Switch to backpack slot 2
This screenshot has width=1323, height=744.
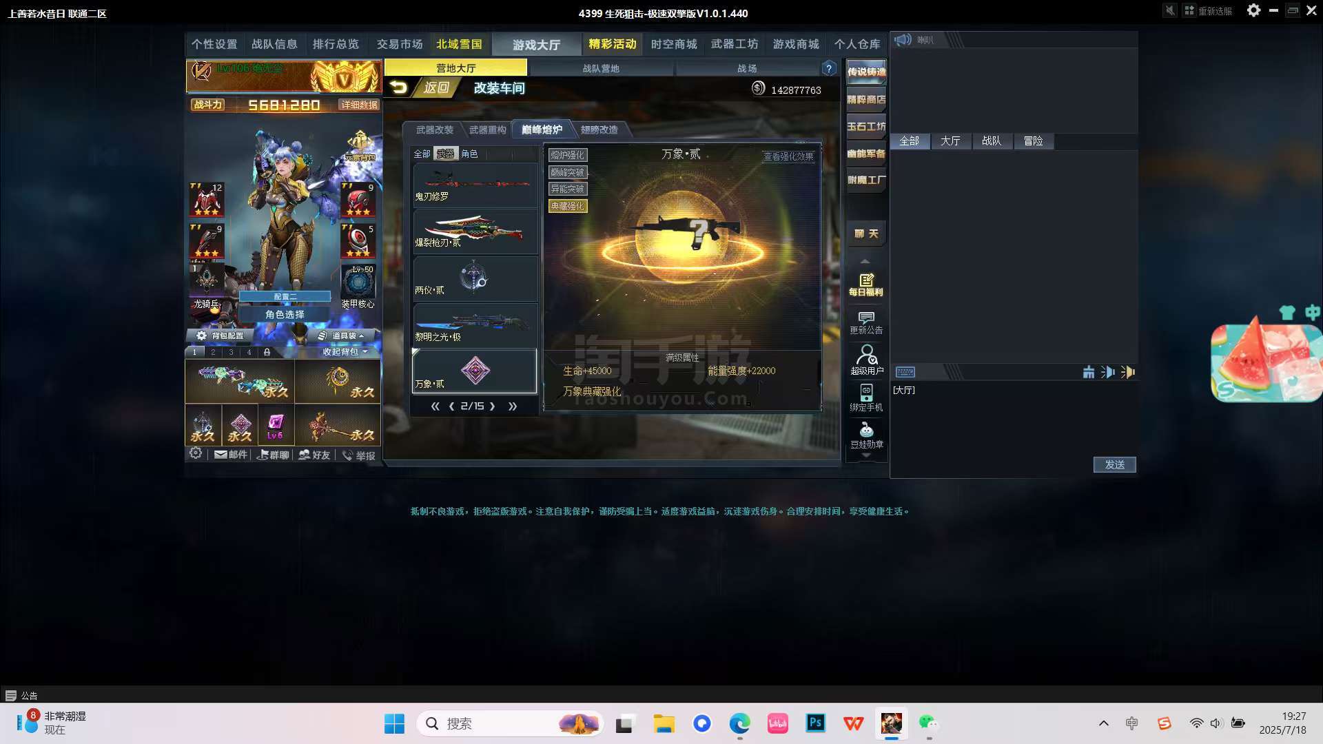tap(213, 352)
